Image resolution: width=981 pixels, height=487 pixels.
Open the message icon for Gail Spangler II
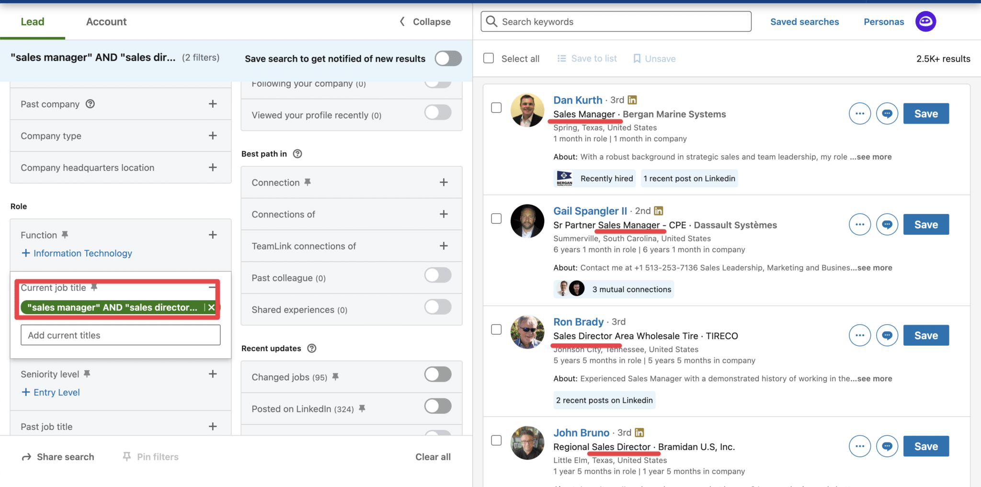click(887, 224)
